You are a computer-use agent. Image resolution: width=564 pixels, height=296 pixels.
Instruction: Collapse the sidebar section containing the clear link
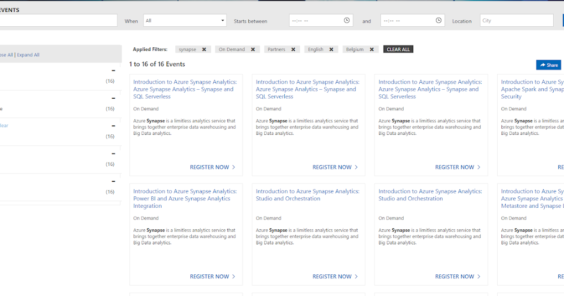click(113, 125)
